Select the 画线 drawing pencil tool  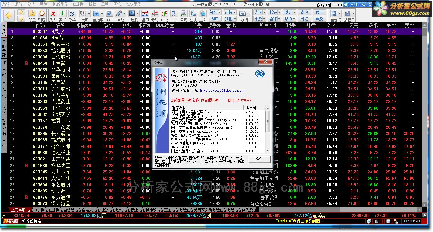click(x=119, y=13)
